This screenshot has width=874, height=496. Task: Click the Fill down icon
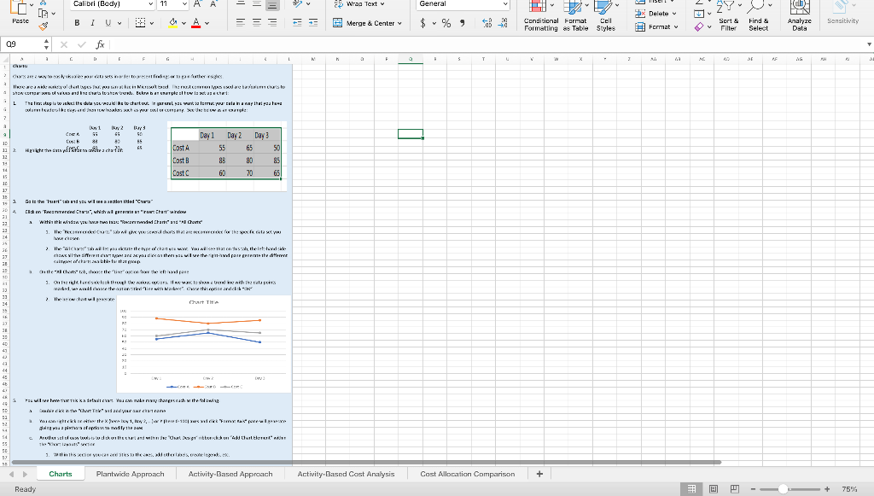click(x=699, y=14)
